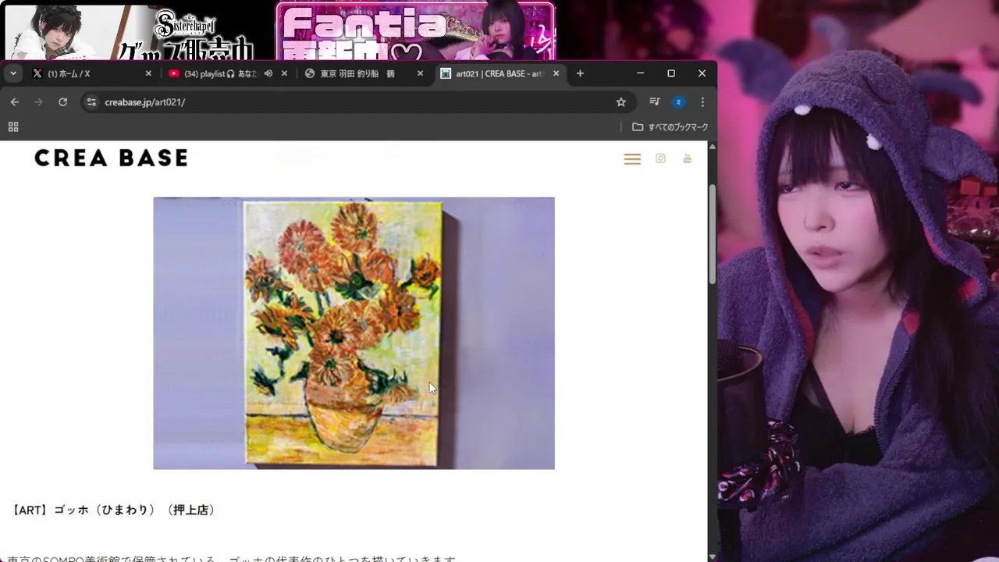The width and height of the screenshot is (999, 562).
Task: Click the Fantia banner behind the browser
Action: tap(415, 31)
